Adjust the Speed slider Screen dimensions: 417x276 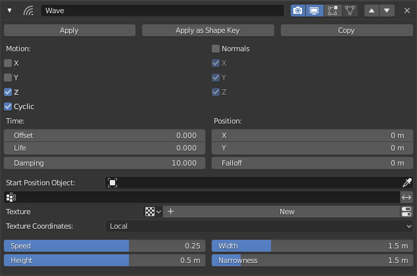[105, 246]
